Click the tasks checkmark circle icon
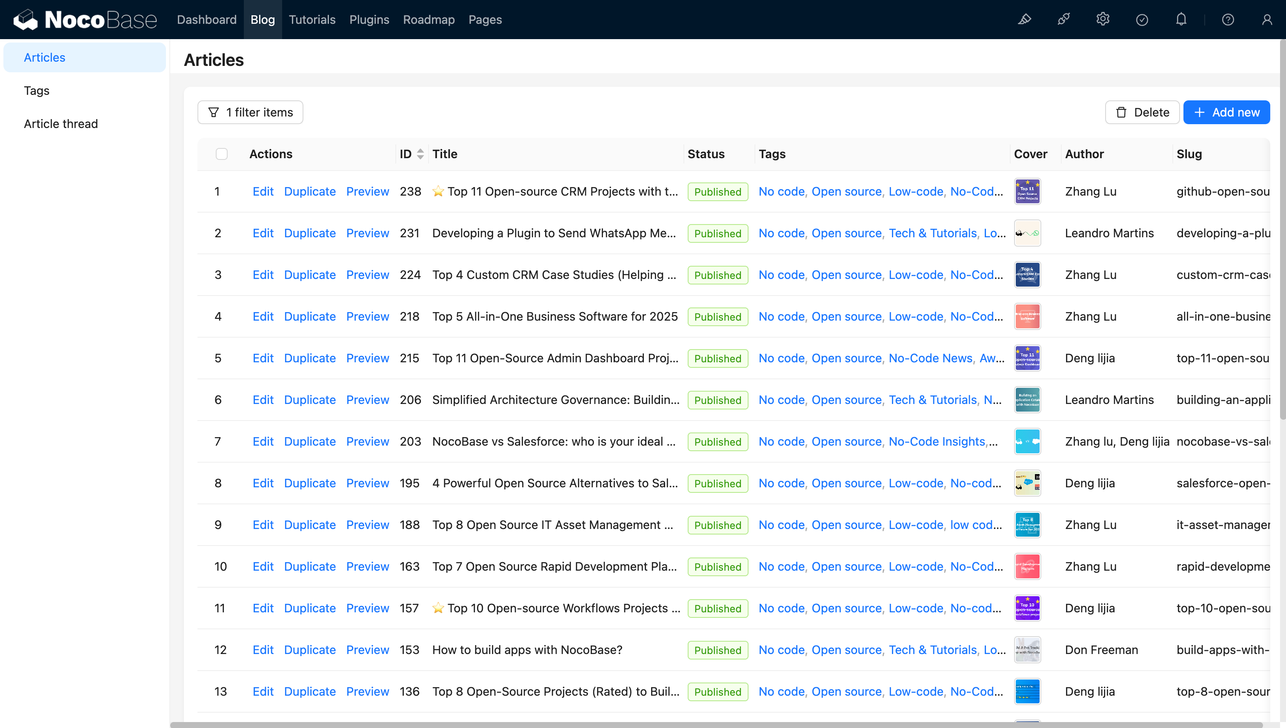The height and width of the screenshot is (728, 1286). (x=1142, y=20)
